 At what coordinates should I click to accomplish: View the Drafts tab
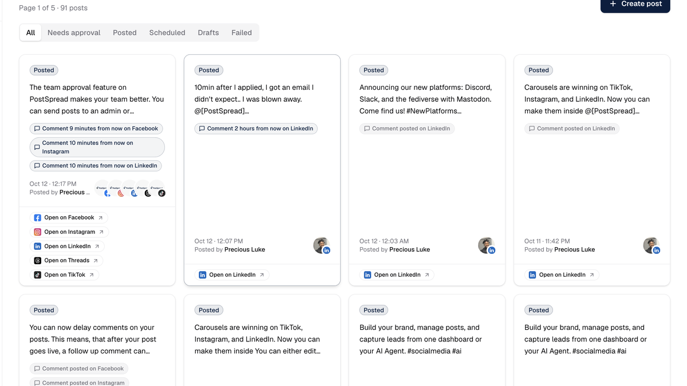[x=208, y=33]
